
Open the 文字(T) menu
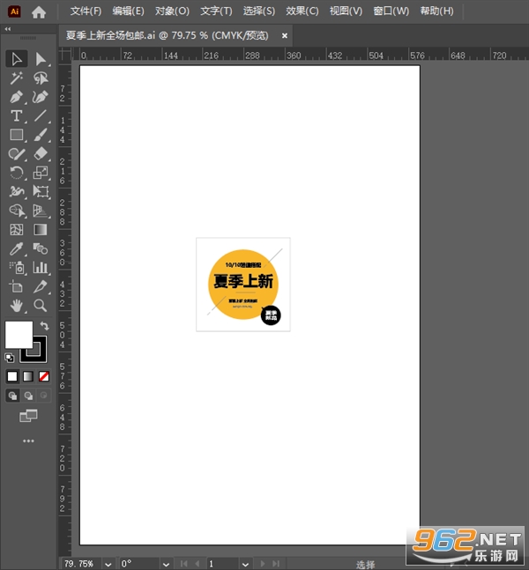coord(216,11)
